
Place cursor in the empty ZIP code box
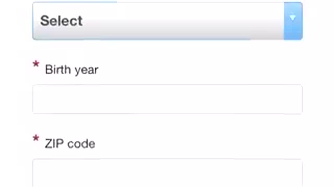click(168, 173)
